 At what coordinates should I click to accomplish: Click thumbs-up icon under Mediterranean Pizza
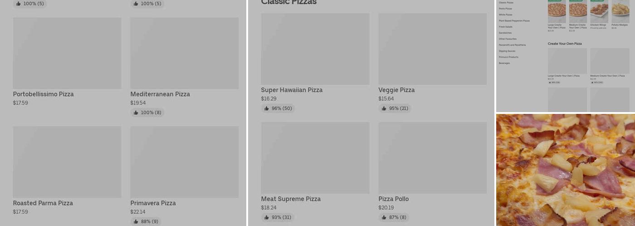click(136, 113)
